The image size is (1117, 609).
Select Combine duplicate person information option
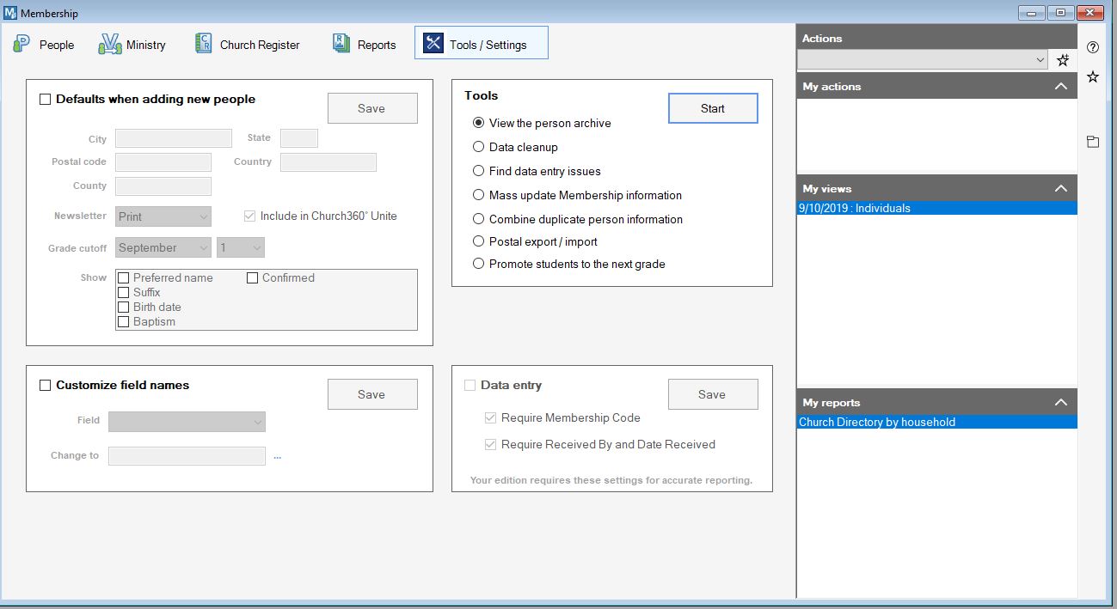pos(479,219)
